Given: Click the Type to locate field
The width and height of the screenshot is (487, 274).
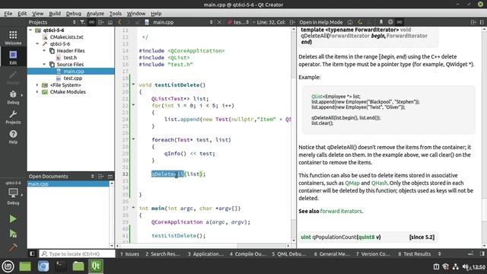Looking at the screenshot, I should 77,253.
